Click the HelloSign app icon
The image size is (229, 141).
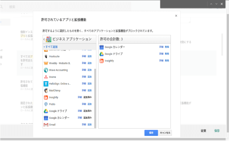[46, 84]
